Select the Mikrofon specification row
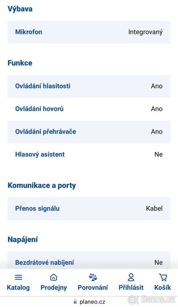The width and height of the screenshot is (178, 307). (89, 32)
